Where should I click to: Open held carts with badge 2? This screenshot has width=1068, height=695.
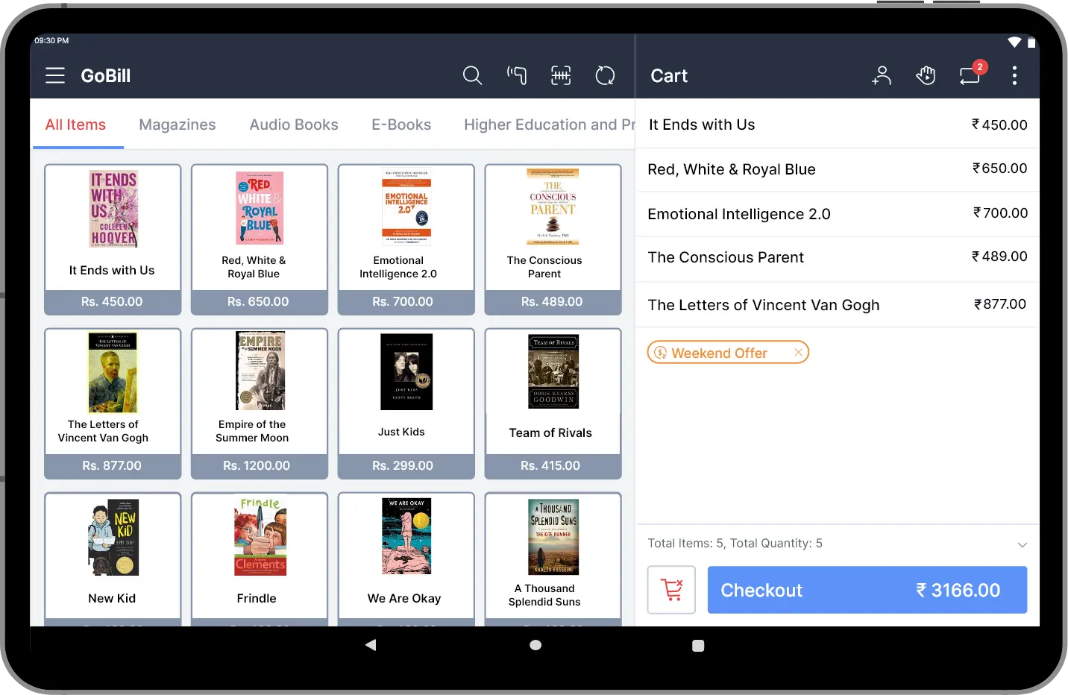pos(970,75)
